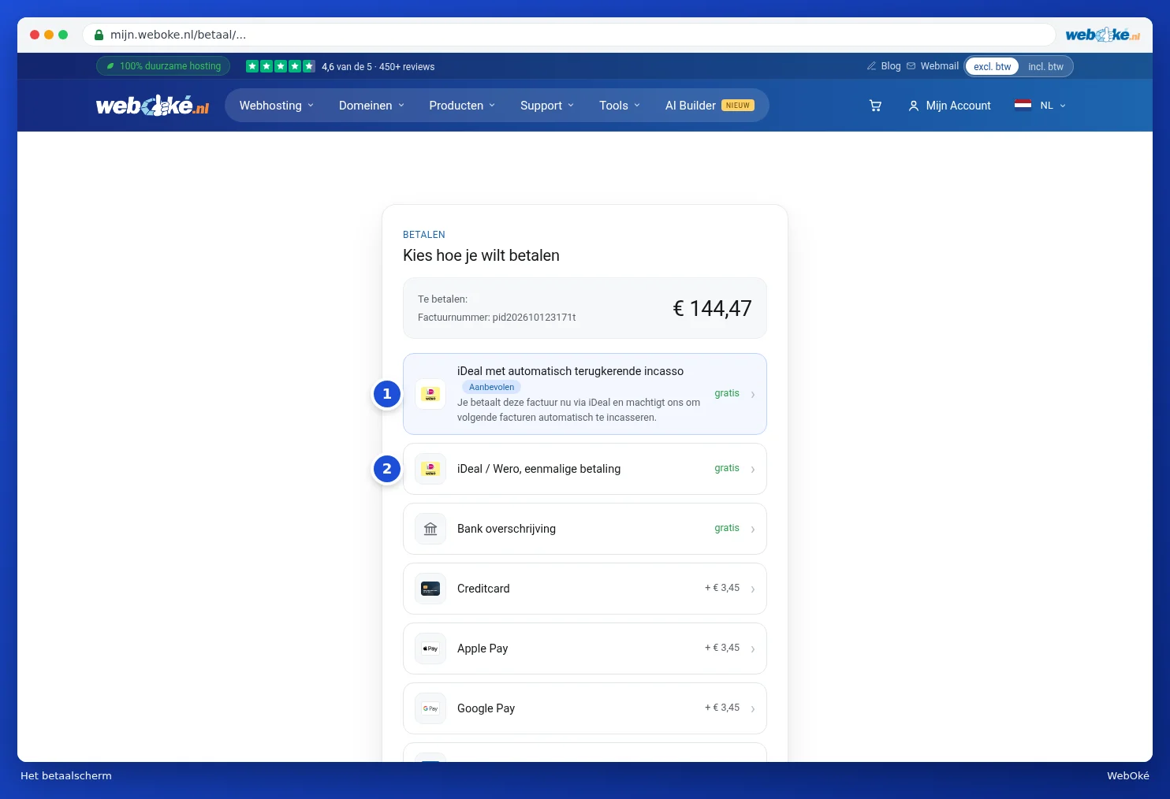Expand the Producten menu
This screenshot has width=1170, height=799.
[462, 106]
